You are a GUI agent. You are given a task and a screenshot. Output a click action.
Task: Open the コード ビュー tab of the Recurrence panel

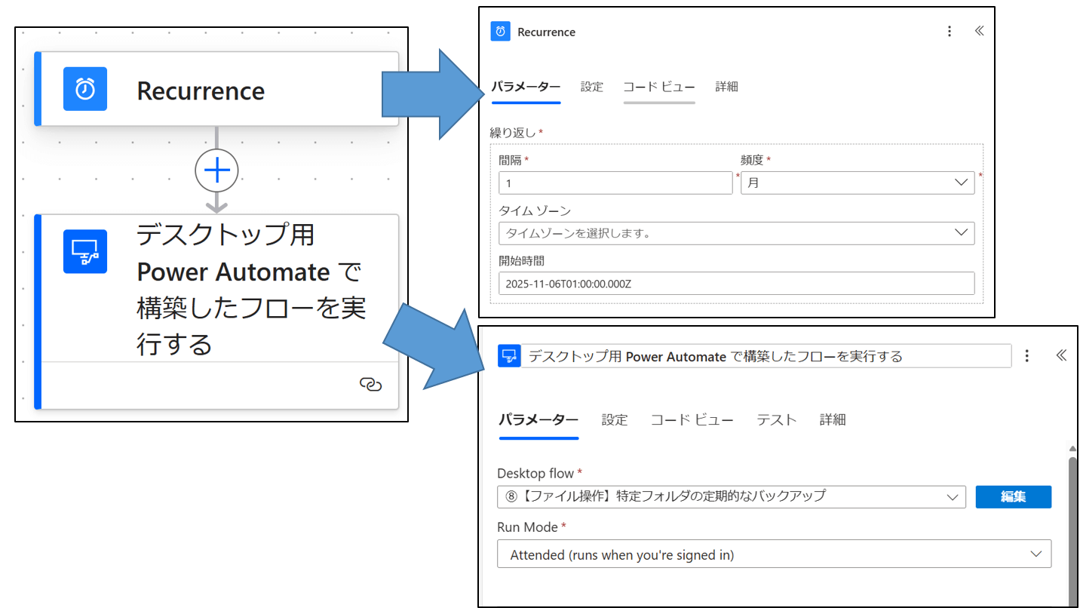click(x=659, y=87)
